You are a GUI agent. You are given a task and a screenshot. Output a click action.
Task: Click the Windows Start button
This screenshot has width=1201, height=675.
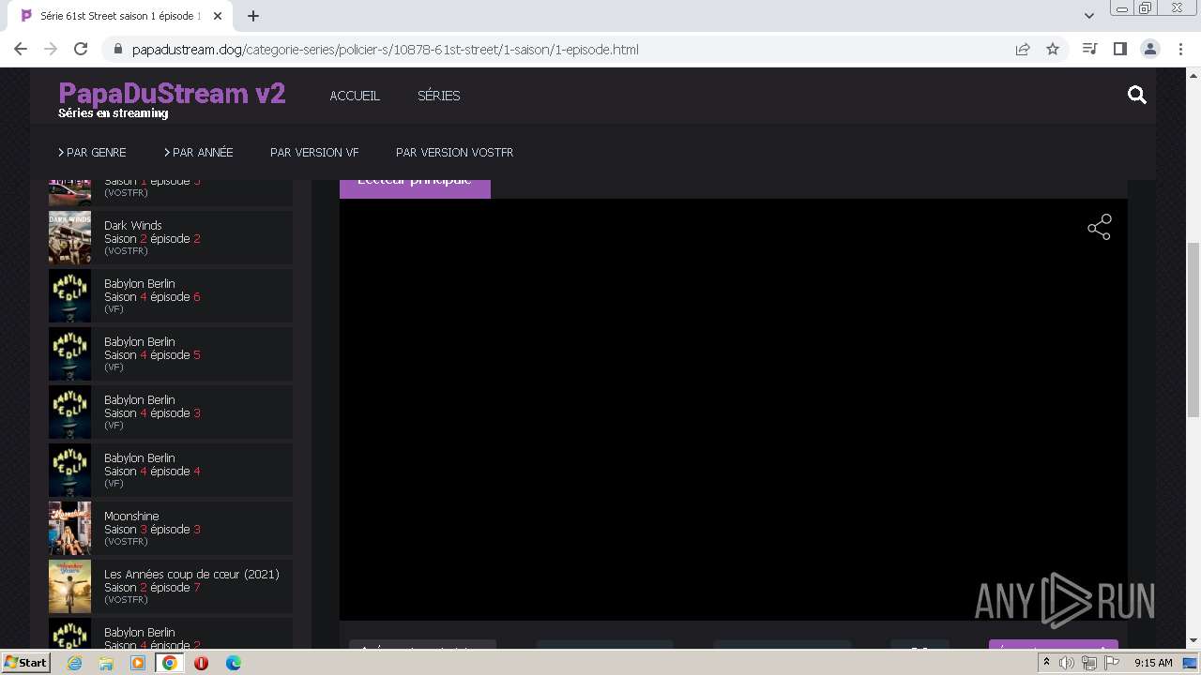point(25,662)
